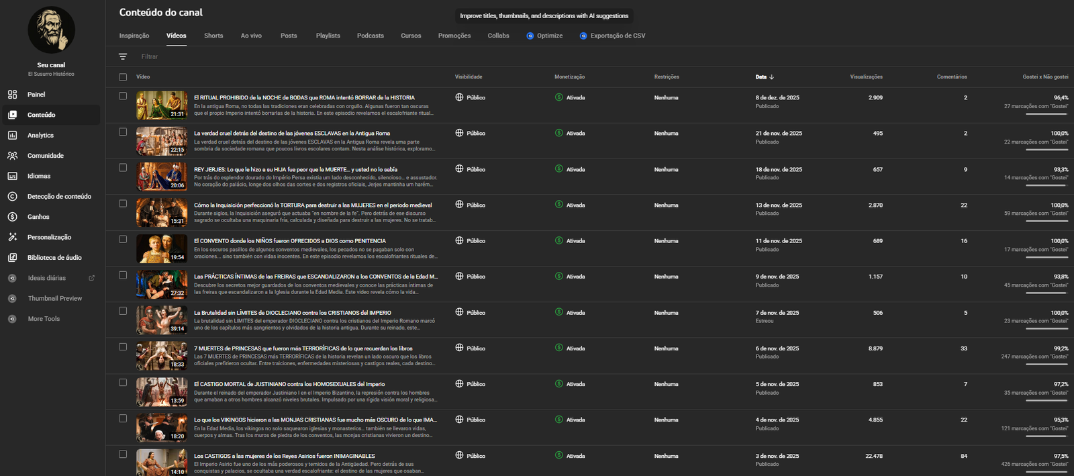Click the Optimize blue icon
The image size is (1074, 476).
click(x=530, y=36)
